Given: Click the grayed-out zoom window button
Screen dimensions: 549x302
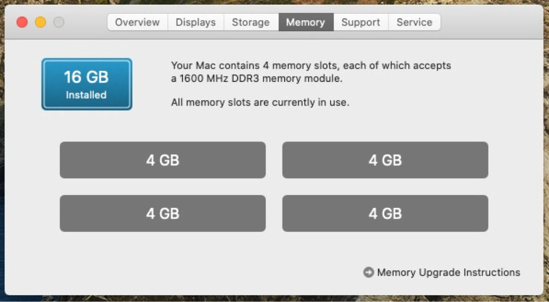Looking at the screenshot, I should [59, 22].
